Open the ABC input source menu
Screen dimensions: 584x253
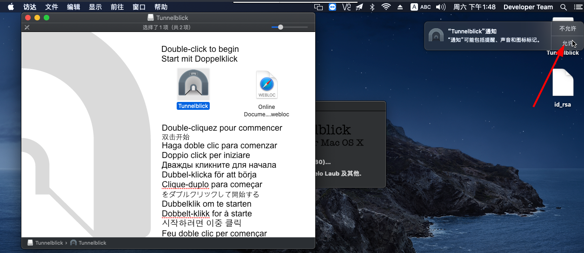click(x=421, y=7)
